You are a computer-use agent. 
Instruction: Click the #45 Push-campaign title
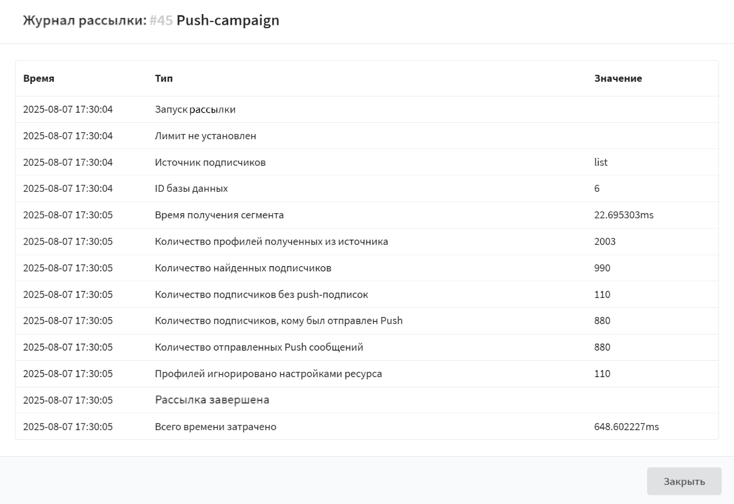[214, 21]
